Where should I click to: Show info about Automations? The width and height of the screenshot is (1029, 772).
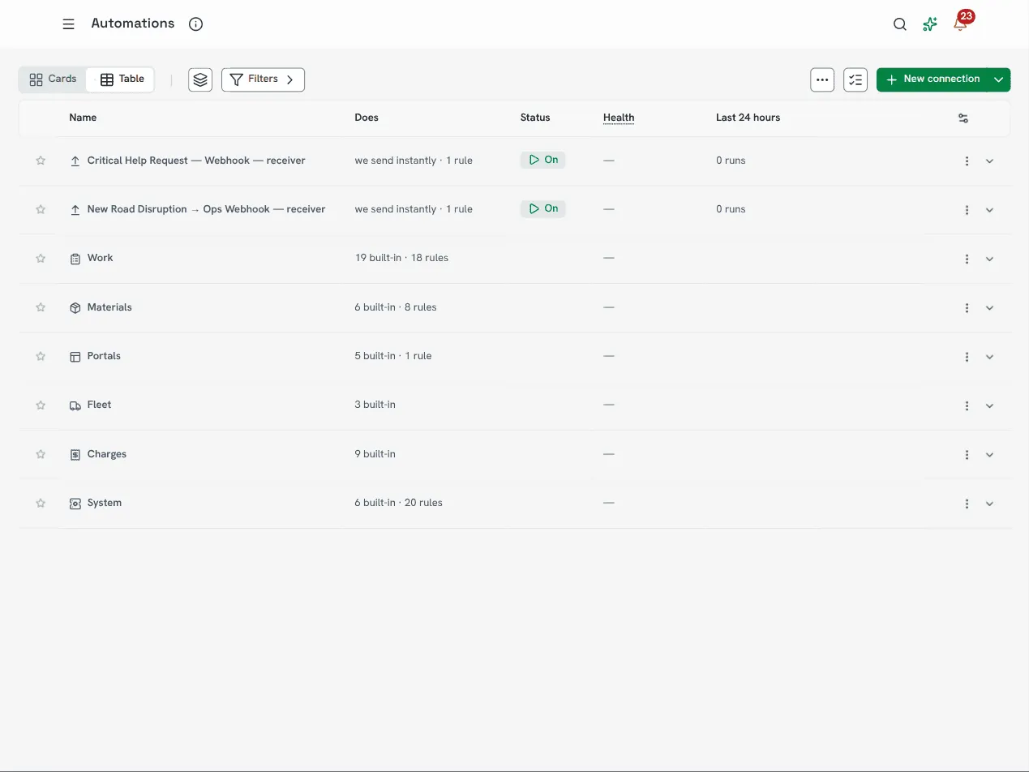(x=195, y=24)
